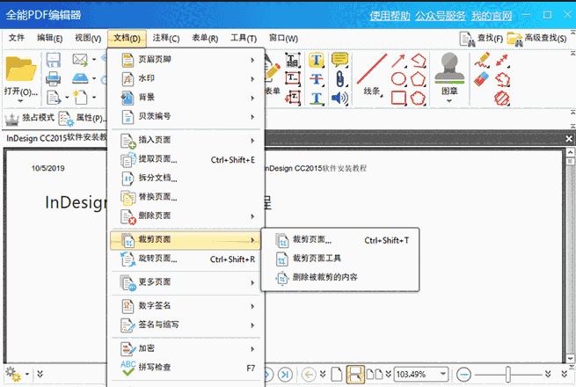Viewport: 576px width, 387px height.
Task: Open the 文件 menu
Action: coord(17,38)
